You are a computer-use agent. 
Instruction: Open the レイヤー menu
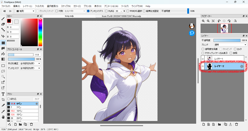pyautogui.click(x=27, y=6)
